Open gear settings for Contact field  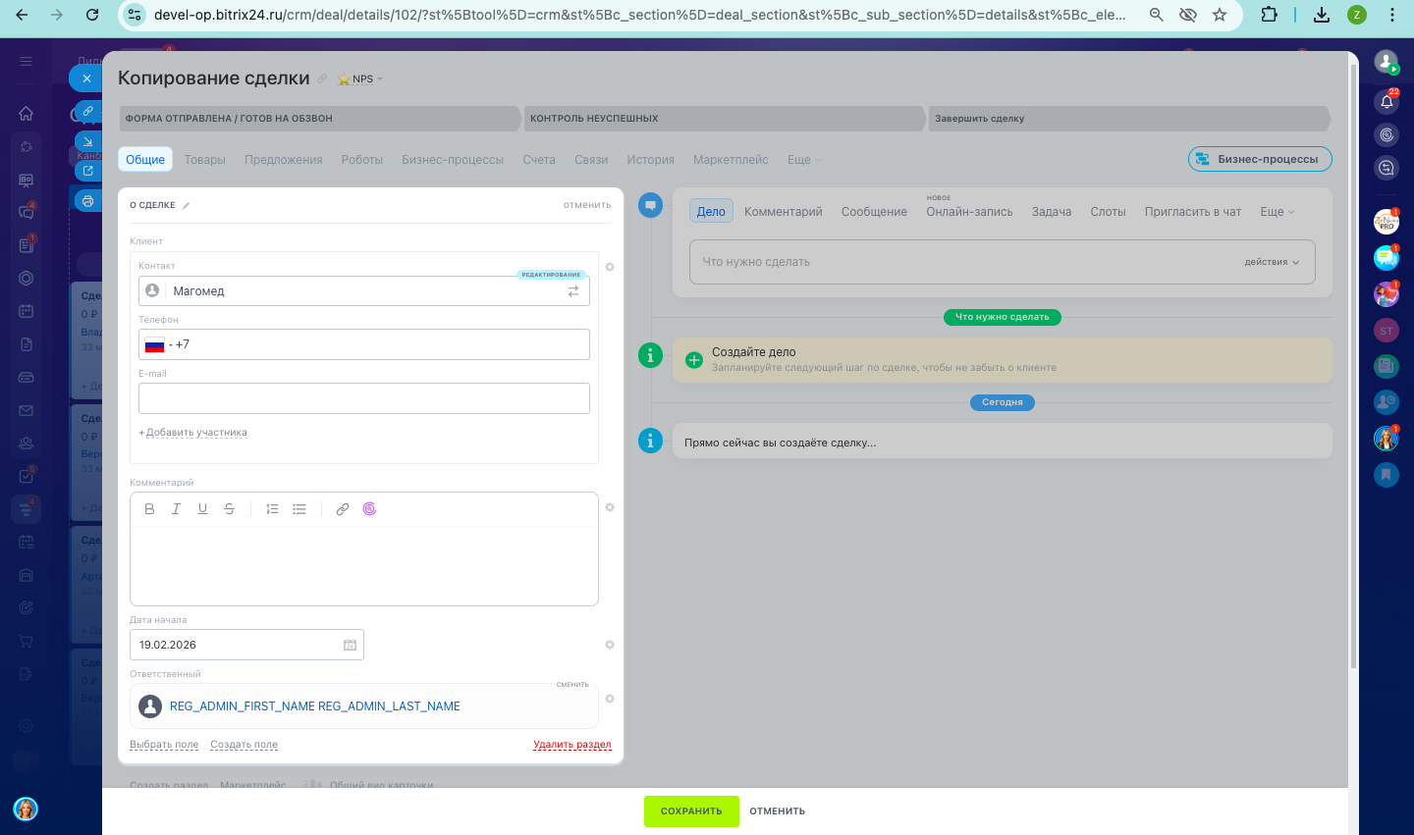[610, 267]
